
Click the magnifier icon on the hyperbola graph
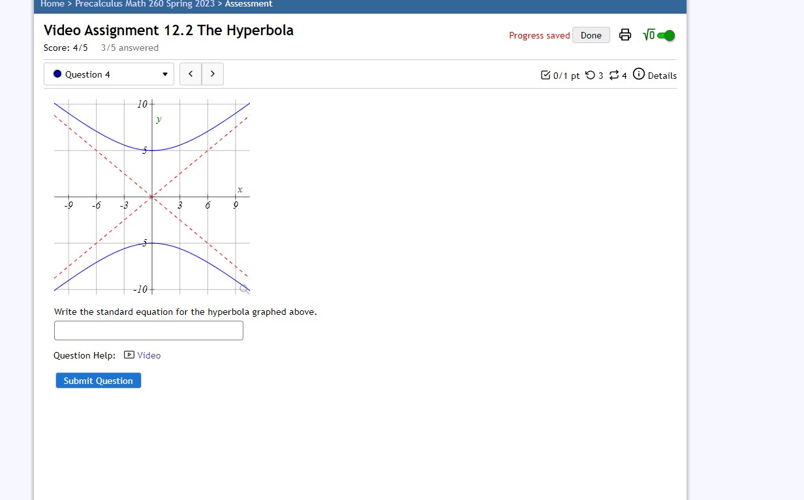click(x=243, y=288)
